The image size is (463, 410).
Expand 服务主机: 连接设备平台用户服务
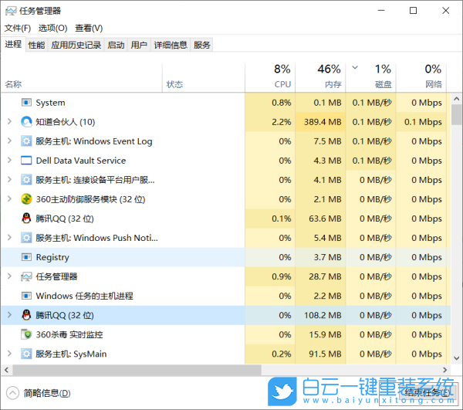[x=9, y=180]
